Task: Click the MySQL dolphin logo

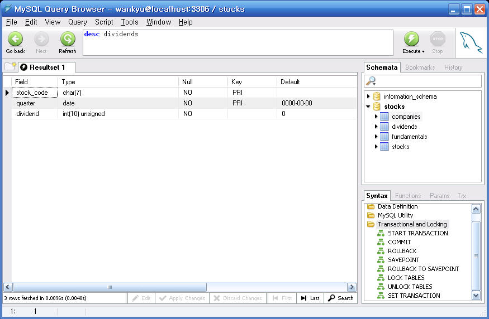Action: click(471, 43)
